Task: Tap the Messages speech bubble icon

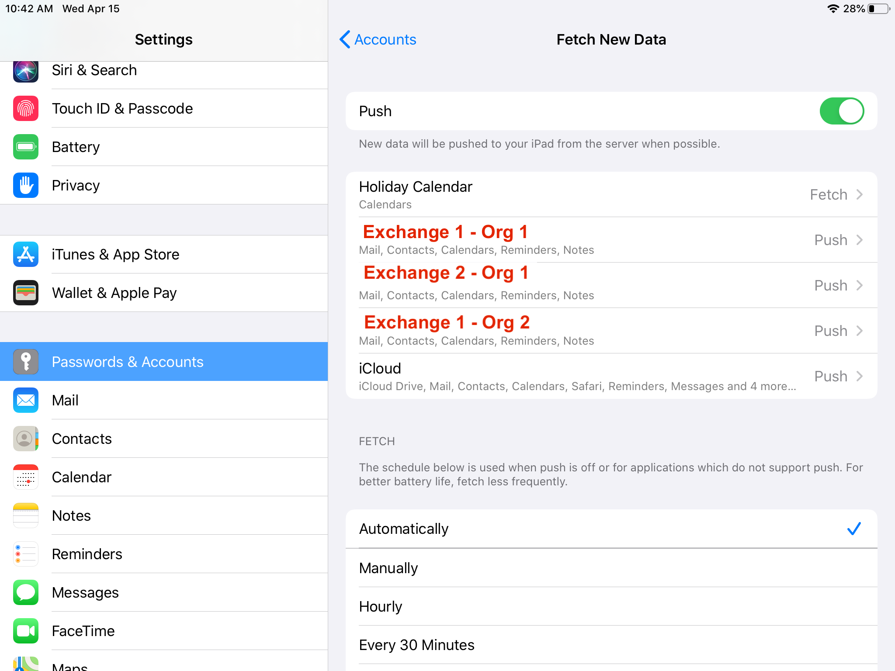Action: pos(26,593)
